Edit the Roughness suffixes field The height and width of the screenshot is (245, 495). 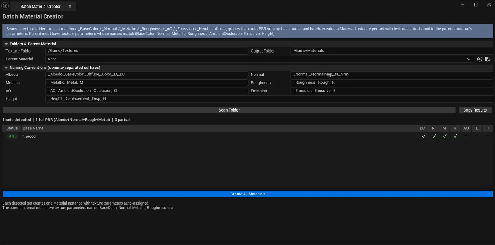392,83
